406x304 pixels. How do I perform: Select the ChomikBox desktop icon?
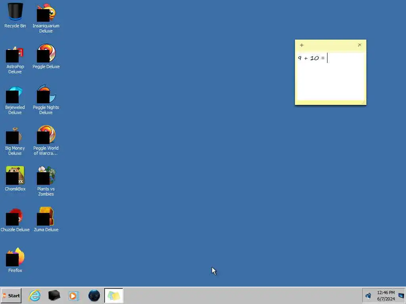[x=15, y=179]
